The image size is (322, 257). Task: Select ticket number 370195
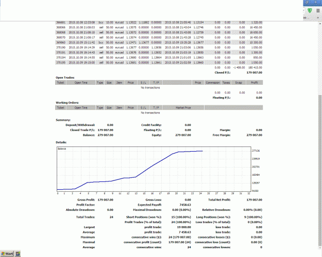pos(61,63)
